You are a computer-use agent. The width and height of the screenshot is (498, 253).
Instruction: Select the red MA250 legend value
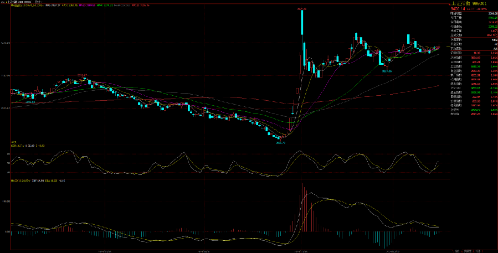click(x=141, y=6)
